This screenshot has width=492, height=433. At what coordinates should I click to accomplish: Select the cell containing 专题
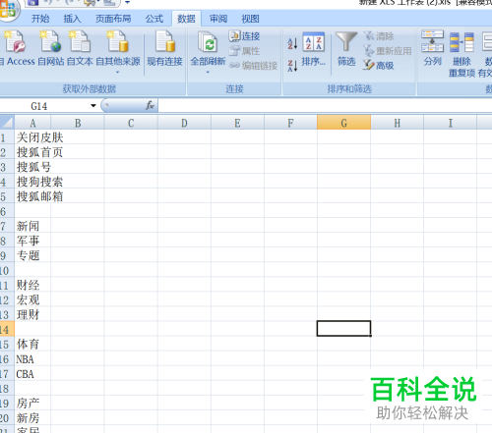[32, 255]
